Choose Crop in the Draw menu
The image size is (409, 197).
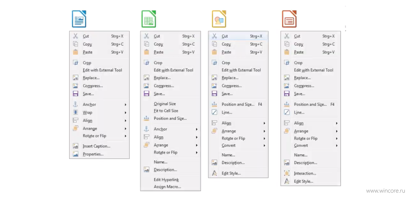(226, 63)
